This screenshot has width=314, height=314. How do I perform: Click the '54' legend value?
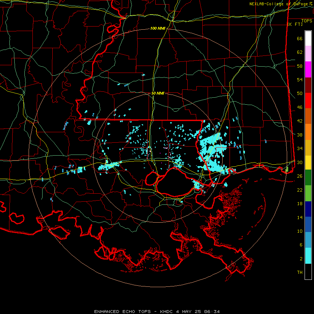tap(300, 80)
